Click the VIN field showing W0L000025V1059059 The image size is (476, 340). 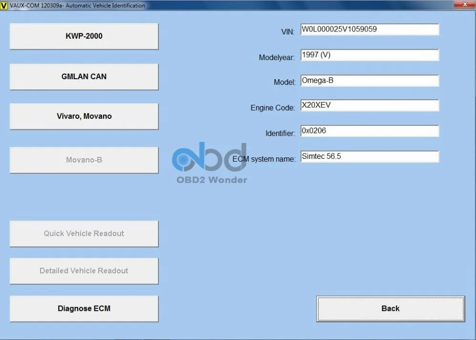tap(370, 30)
